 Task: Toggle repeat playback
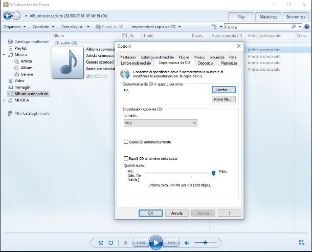pyautogui.click(x=111, y=243)
